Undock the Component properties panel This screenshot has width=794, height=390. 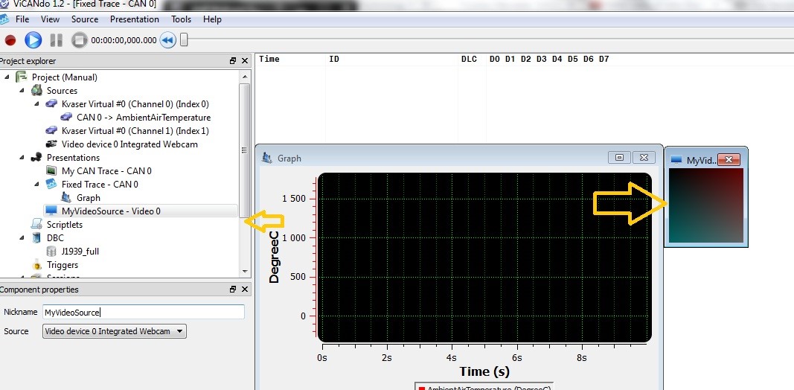click(x=233, y=290)
